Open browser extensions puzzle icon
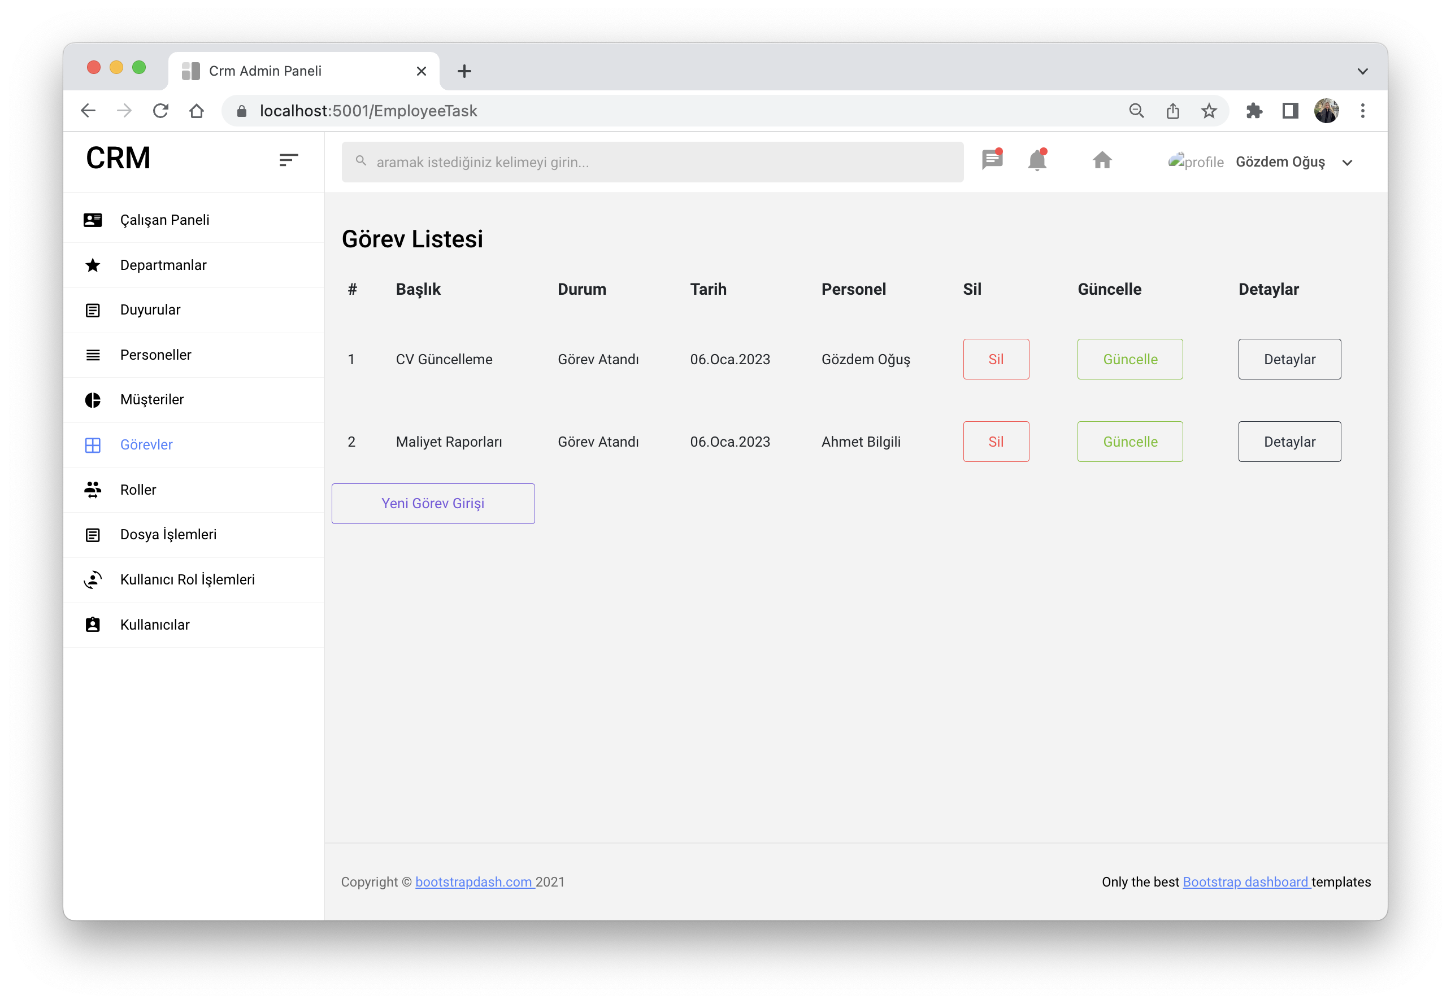This screenshot has width=1451, height=1004. point(1254,111)
